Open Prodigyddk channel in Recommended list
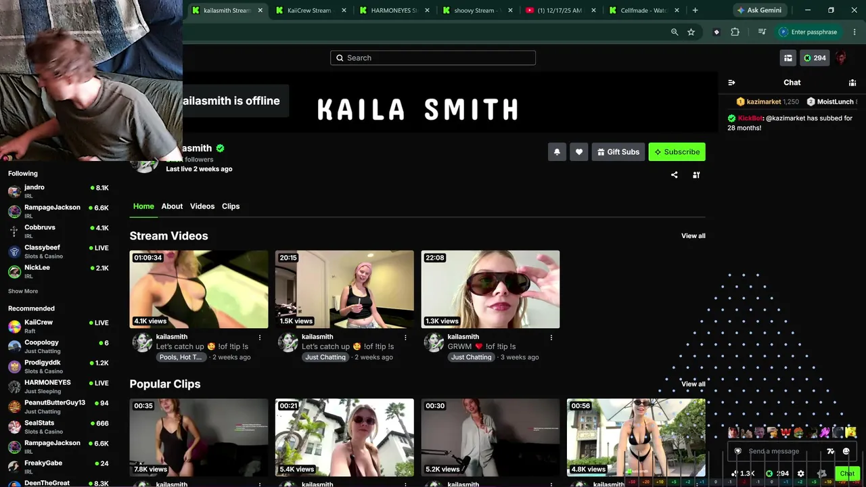 (58, 367)
